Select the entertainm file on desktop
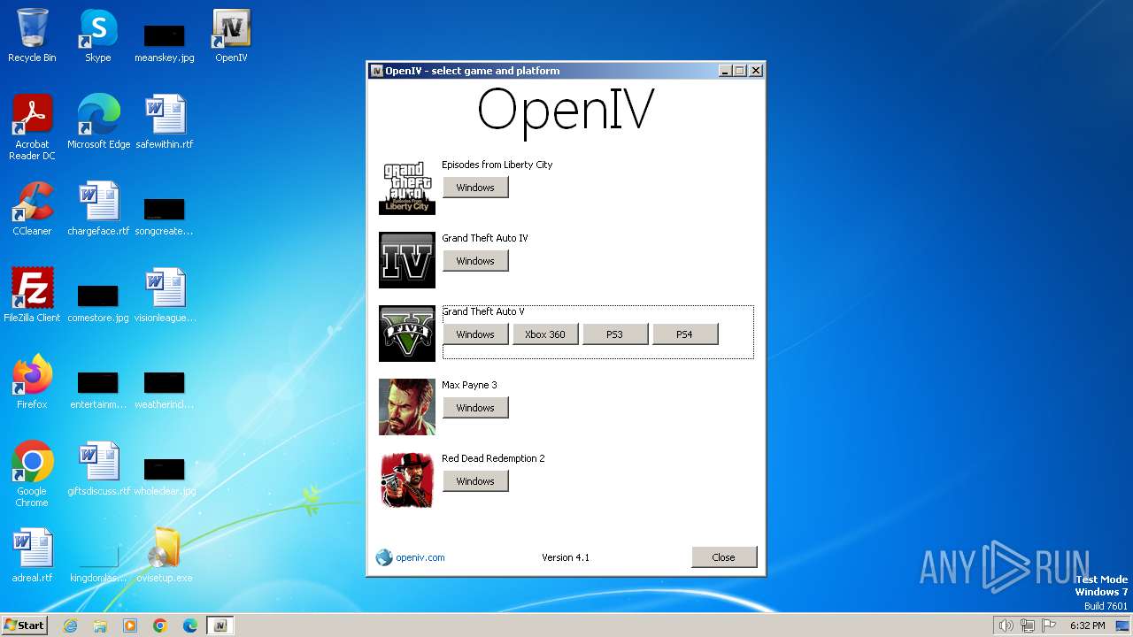The width and height of the screenshot is (1133, 637). click(98, 389)
